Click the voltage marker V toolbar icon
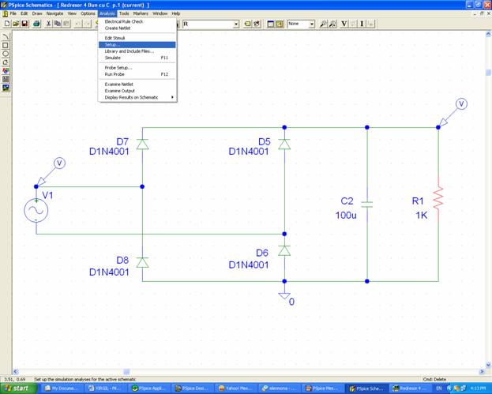 (x=344, y=24)
